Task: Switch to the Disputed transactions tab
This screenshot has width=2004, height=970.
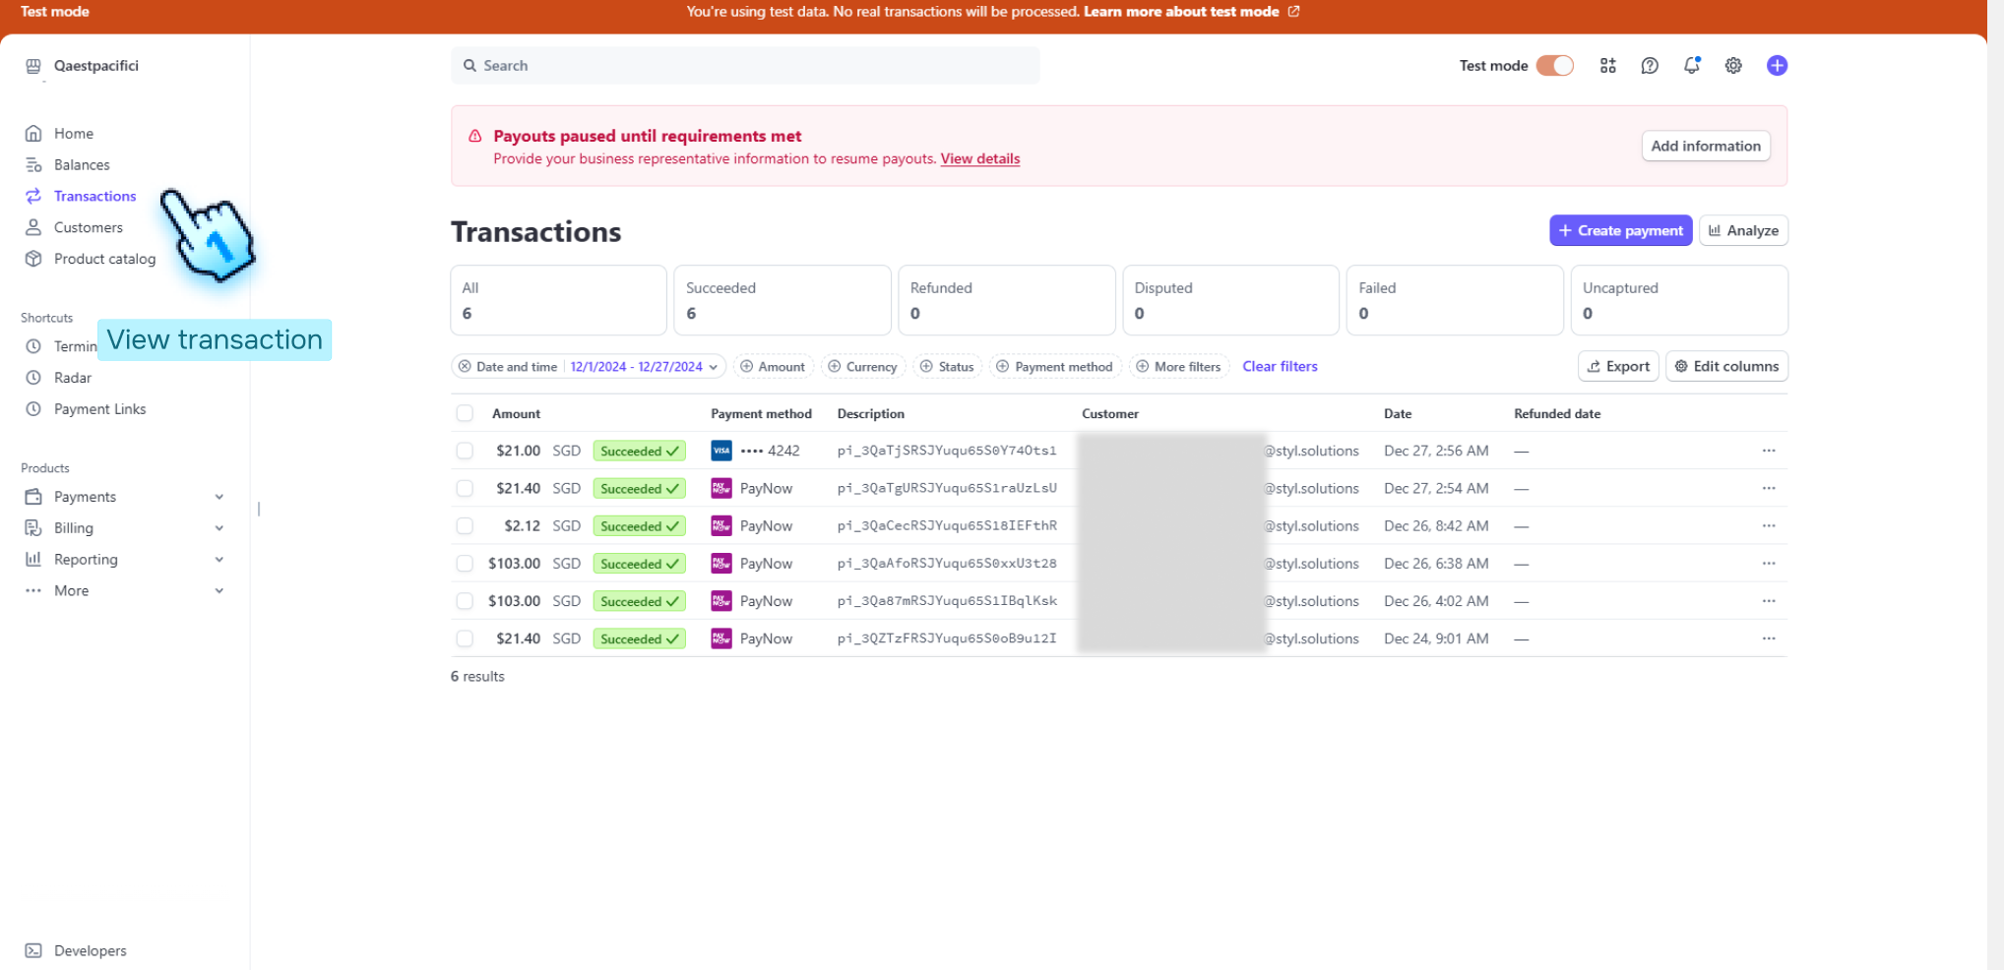Action: tap(1230, 300)
